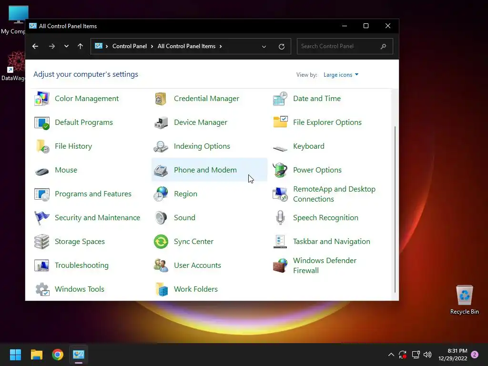This screenshot has height=366, width=488.
Task: Click the Troubleshooting icon
Action: pyautogui.click(x=42, y=265)
